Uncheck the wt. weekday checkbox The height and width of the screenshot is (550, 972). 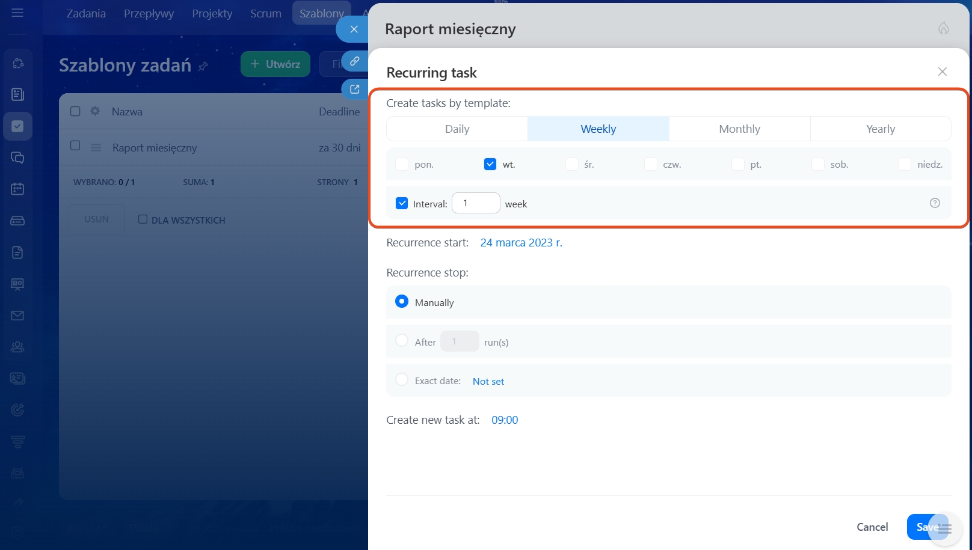click(490, 164)
